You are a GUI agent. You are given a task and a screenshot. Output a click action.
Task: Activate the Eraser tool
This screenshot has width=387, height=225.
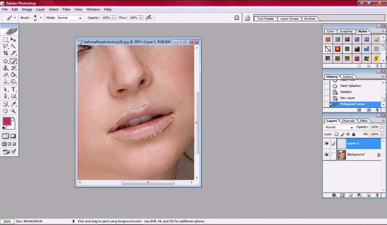tap(6, 75)
